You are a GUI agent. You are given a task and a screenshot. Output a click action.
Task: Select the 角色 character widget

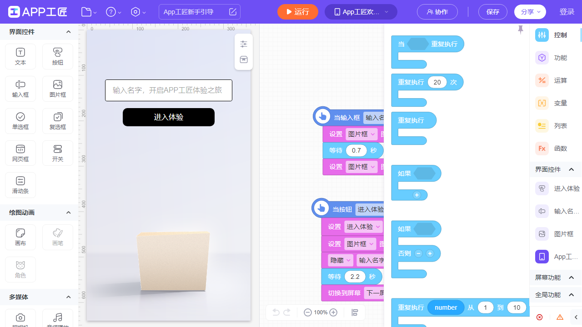20,270
